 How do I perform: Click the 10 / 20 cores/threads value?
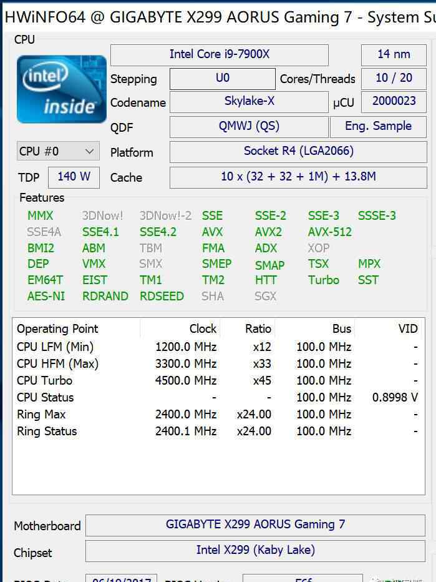click(394, 78)
